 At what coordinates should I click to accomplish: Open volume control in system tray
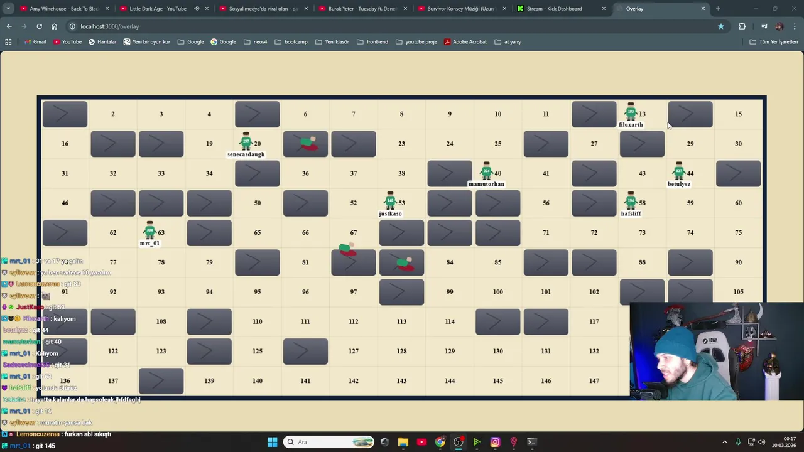coord(761,442)
